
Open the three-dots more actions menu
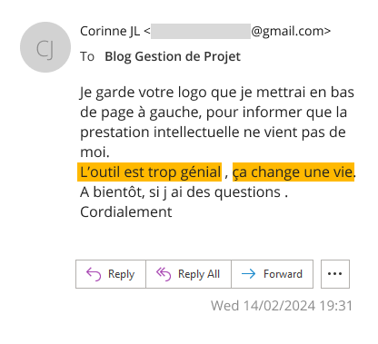[x=335, y=274]
